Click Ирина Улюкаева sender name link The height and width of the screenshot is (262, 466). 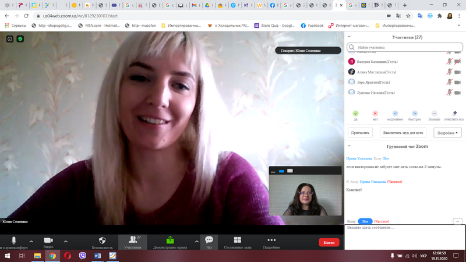click(359, 158)
